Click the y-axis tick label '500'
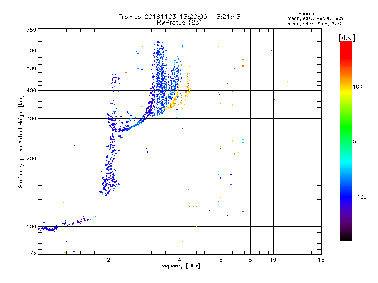The height and width of the screenshot is (283, 378). (x=31, y=68)
